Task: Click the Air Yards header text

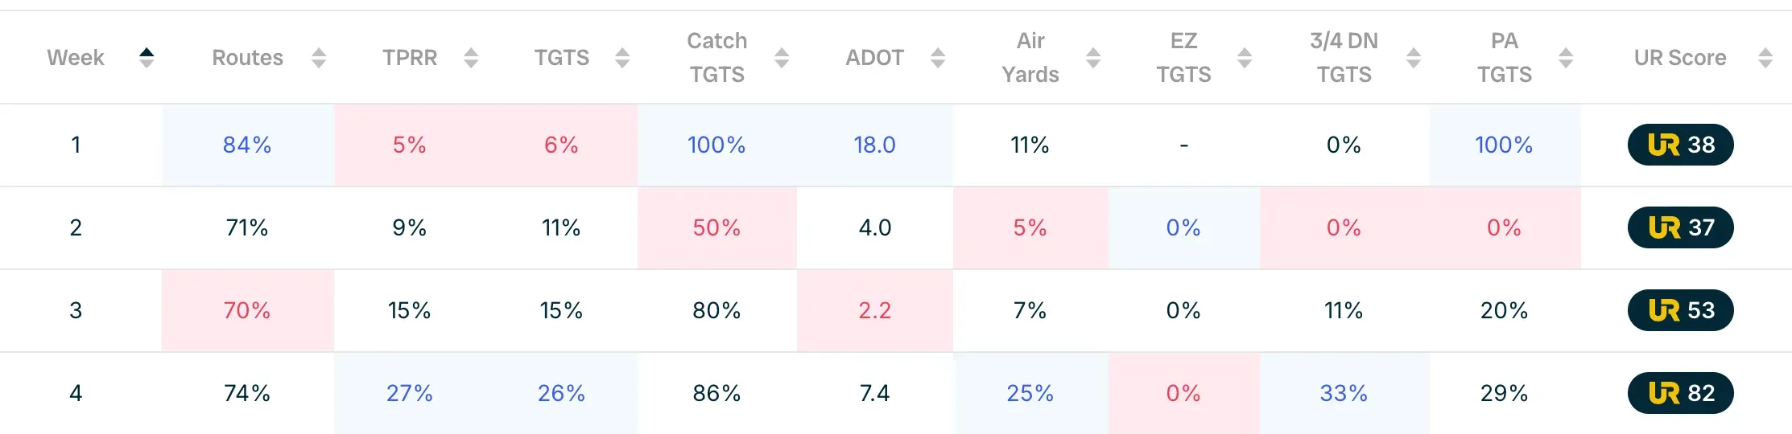Action: 1030,58
